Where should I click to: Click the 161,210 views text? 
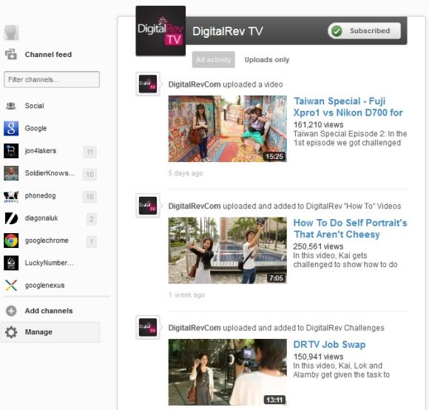[318, 125]
